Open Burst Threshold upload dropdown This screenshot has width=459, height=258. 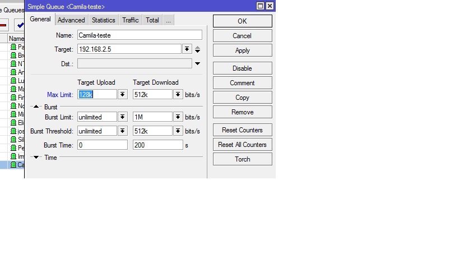point(122,131)
